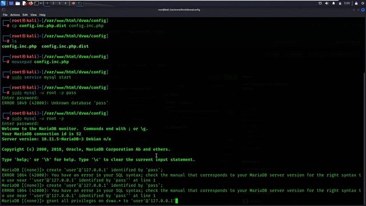The height and width of the screenshot is (206, 366).
Task: Open the Help menu
Action: 42,15
